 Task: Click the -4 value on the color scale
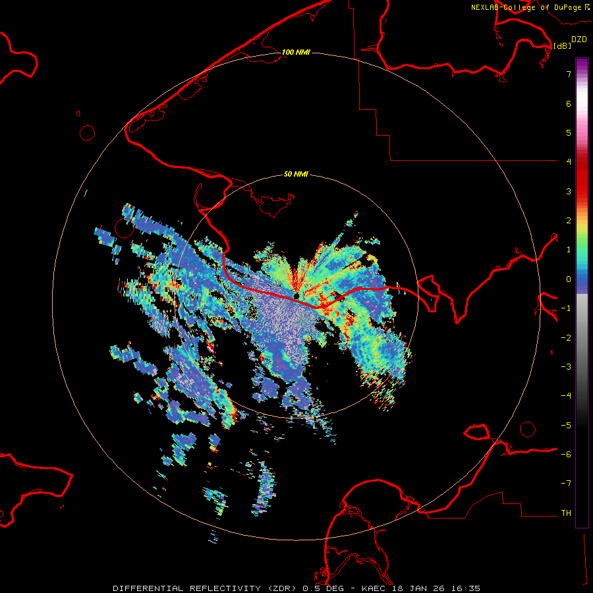[566, 395]
